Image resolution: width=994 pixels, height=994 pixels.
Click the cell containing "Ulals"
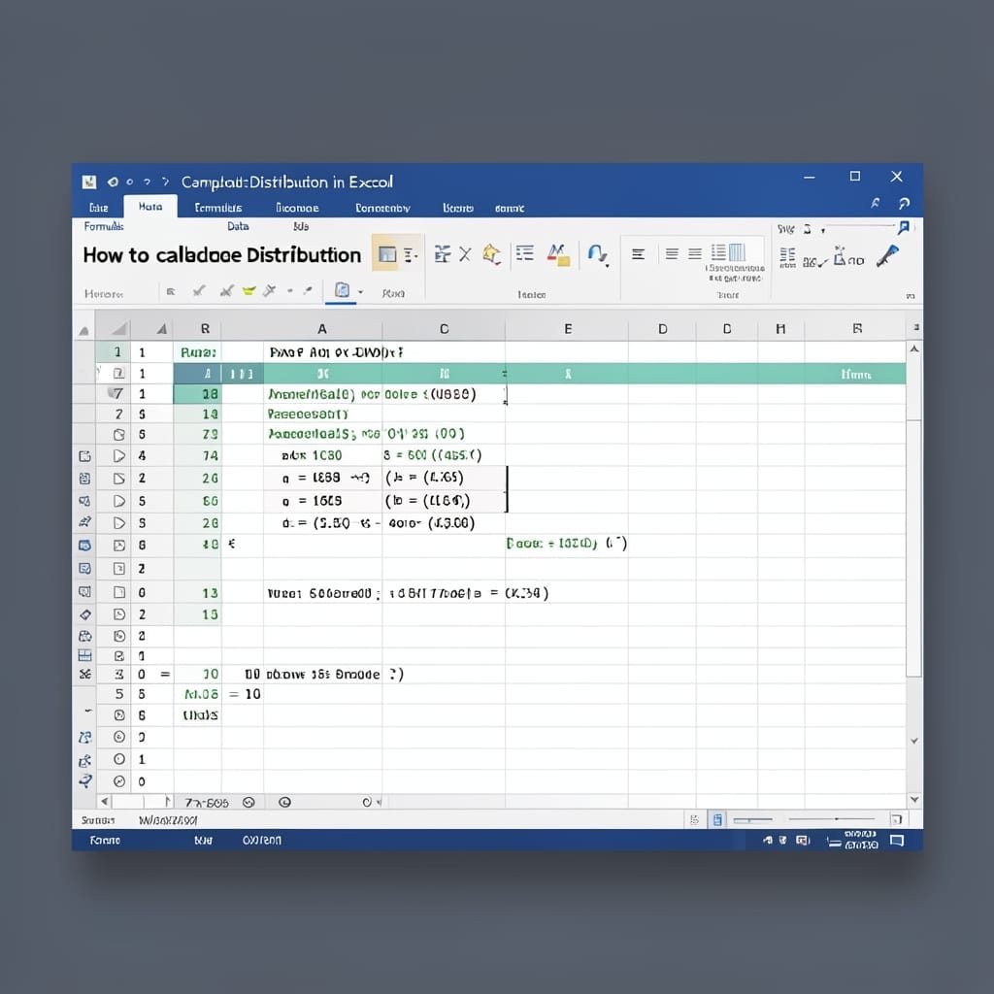[198, 715]
